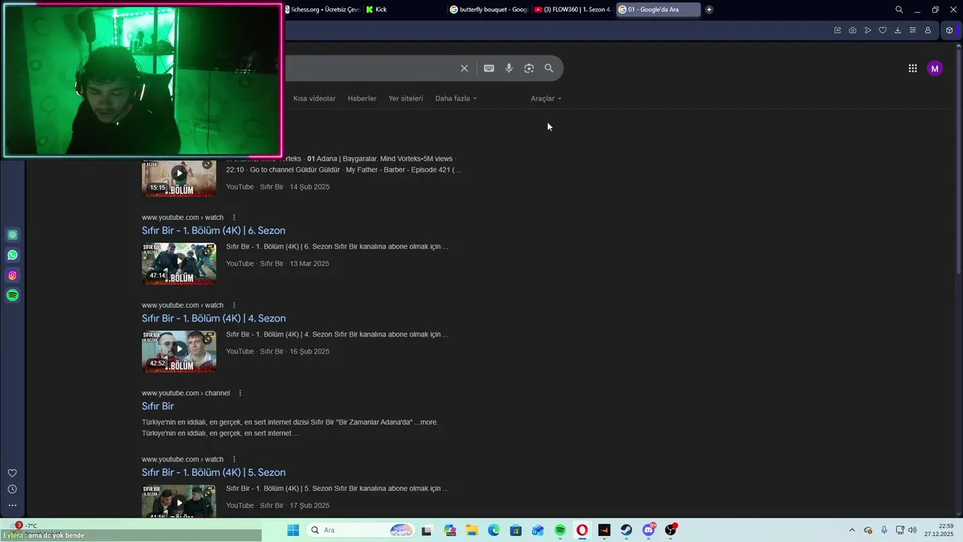
Task: Select the Yer siteleri filter tab
Action: pos(406,99)
